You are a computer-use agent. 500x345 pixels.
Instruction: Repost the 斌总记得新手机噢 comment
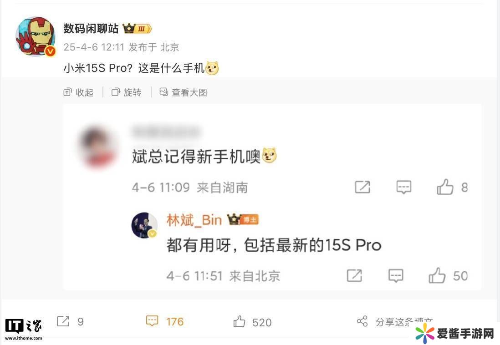coord(362,187)
